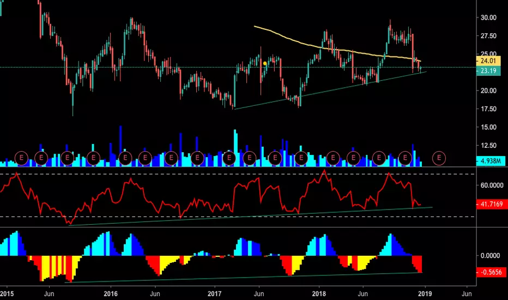Click the 2018 label on the time axis
The image size is (508, 300).
(319, 294)
